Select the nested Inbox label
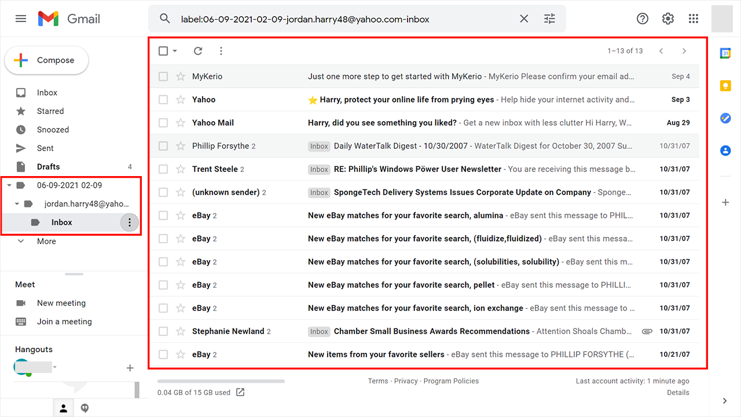The height and width of the screenshot is (417, 741). (61, 222)
